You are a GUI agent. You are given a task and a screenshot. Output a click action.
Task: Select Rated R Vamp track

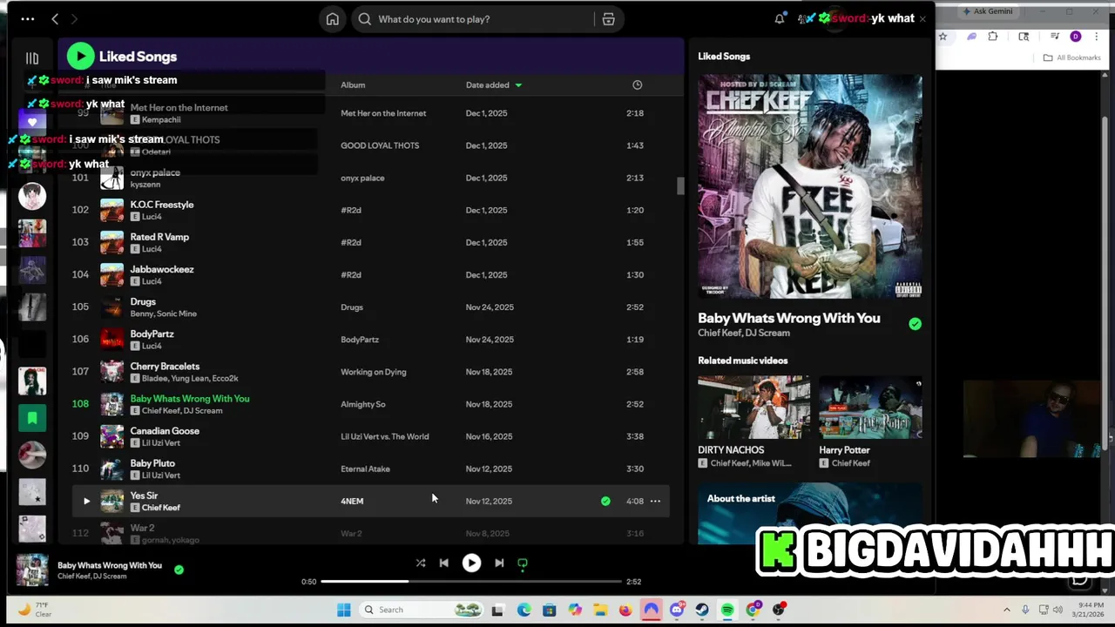point(159,237)
